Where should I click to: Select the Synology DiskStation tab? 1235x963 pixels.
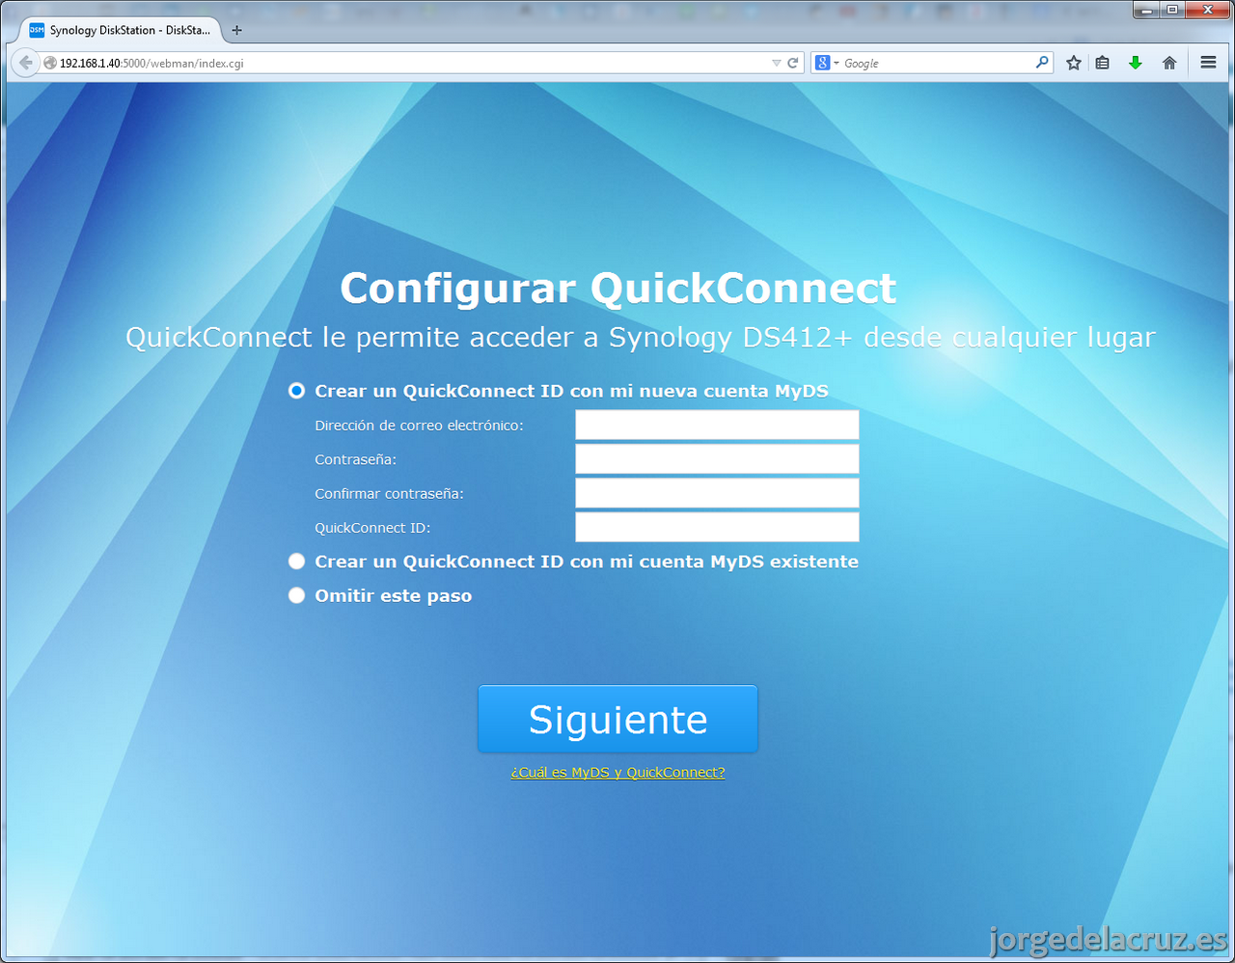point(120,30)
